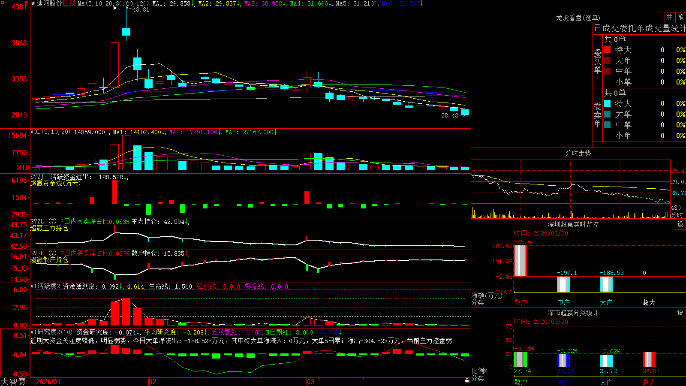This screenshot has height=386, width=686.
Task: Switch to 柱 bar display mode
Action: (x=670, y=17)
